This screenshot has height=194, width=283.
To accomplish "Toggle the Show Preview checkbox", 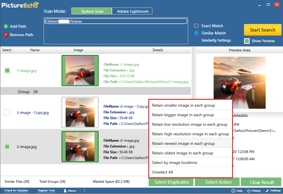I will coord(247,41).
